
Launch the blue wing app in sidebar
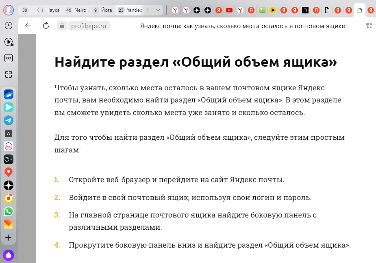coord(9,94)
